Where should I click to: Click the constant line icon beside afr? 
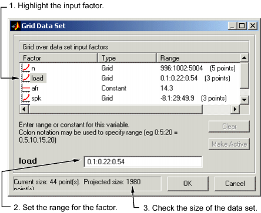[25, 88]
